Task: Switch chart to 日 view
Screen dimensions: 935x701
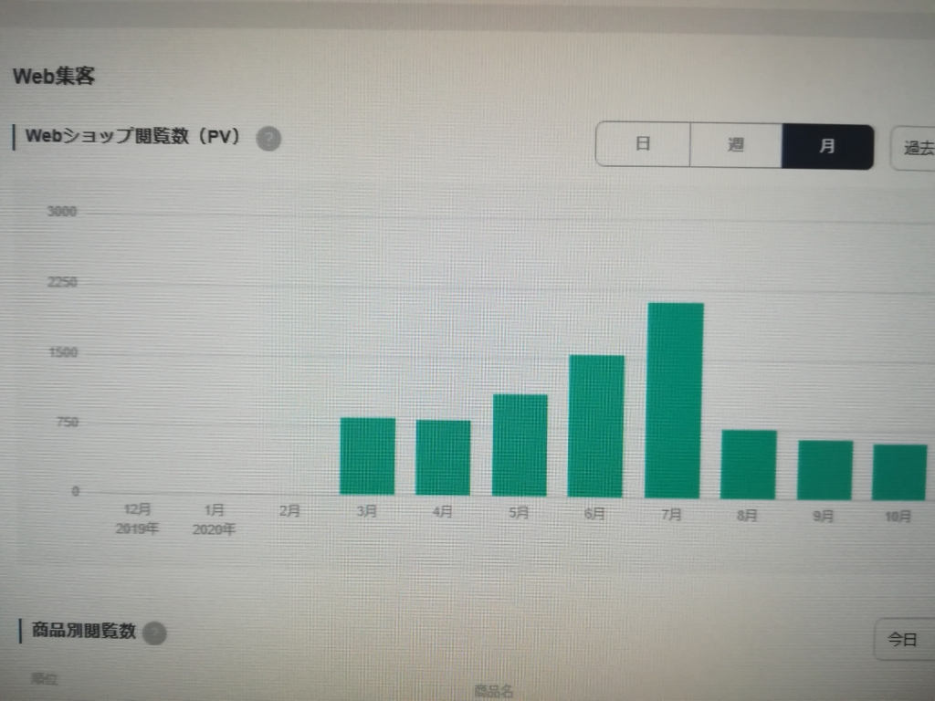Action: pyautogui.click(x=643, y=143)
